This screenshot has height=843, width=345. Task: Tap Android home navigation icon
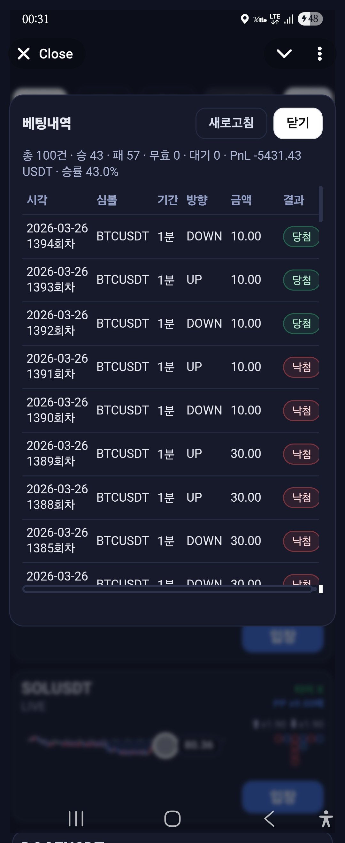[172, 818]
